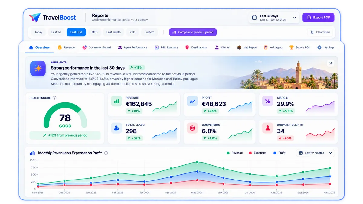Open the Overview tab

click(39, 47)
